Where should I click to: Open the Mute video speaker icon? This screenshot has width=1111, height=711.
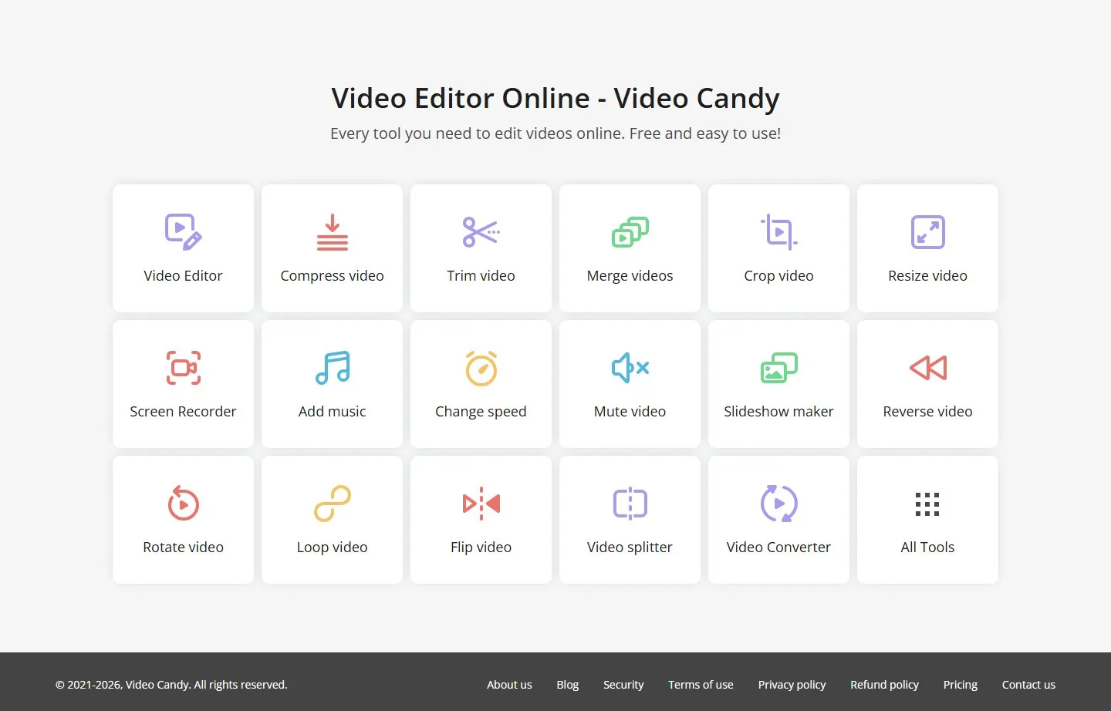pos(630,368)
